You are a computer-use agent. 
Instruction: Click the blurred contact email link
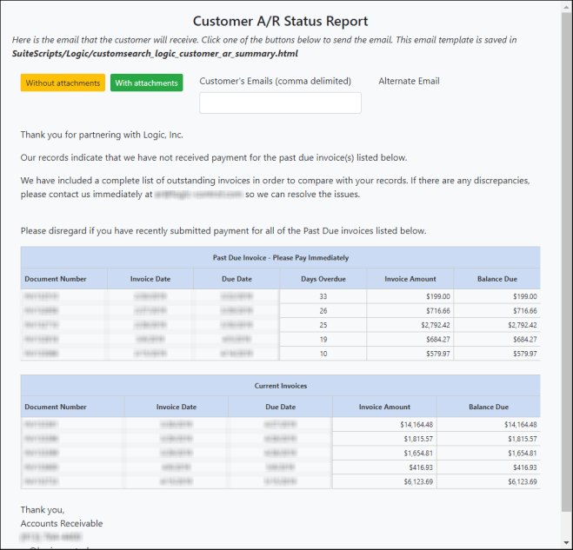(x=198, y=195)
